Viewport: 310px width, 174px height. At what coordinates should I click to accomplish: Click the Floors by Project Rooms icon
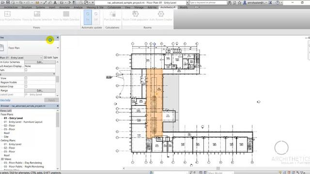8,14
